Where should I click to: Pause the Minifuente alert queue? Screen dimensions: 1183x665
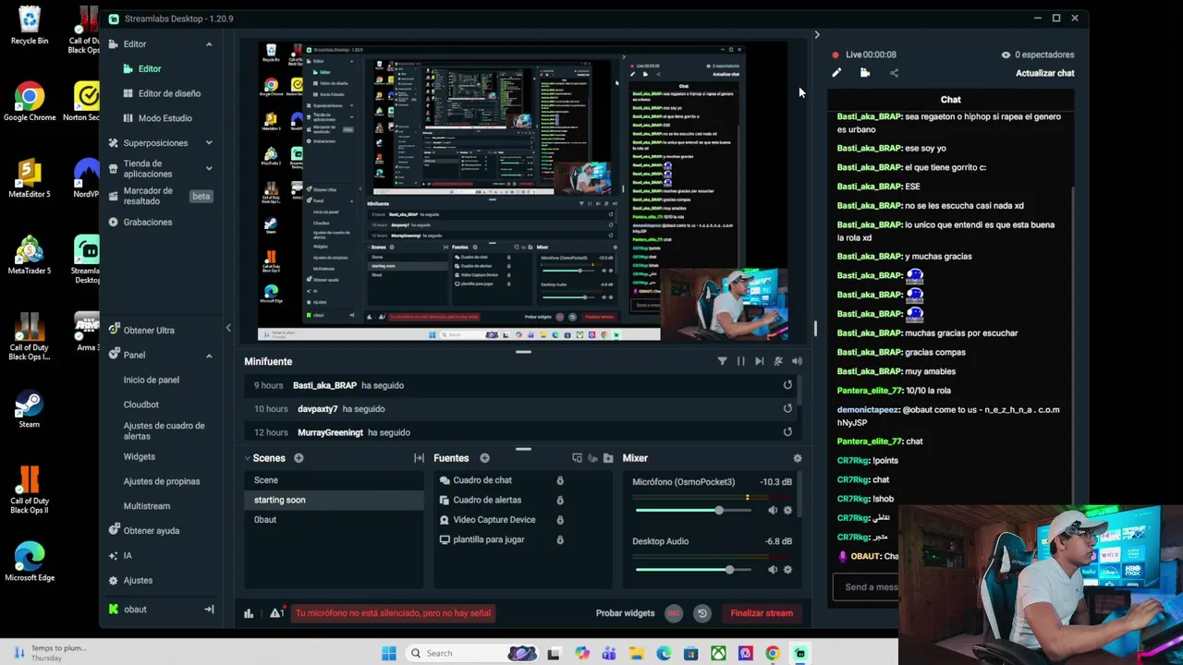coord(740,361)
